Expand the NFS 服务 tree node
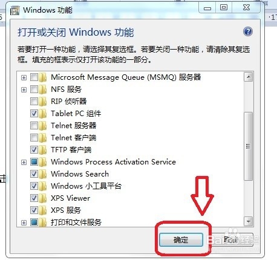 (24, 89)
